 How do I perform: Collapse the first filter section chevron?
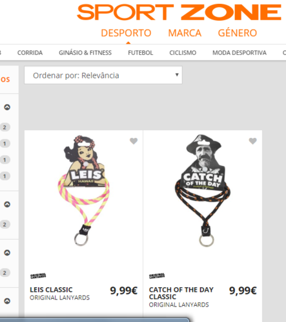click(x=7, y=107)
